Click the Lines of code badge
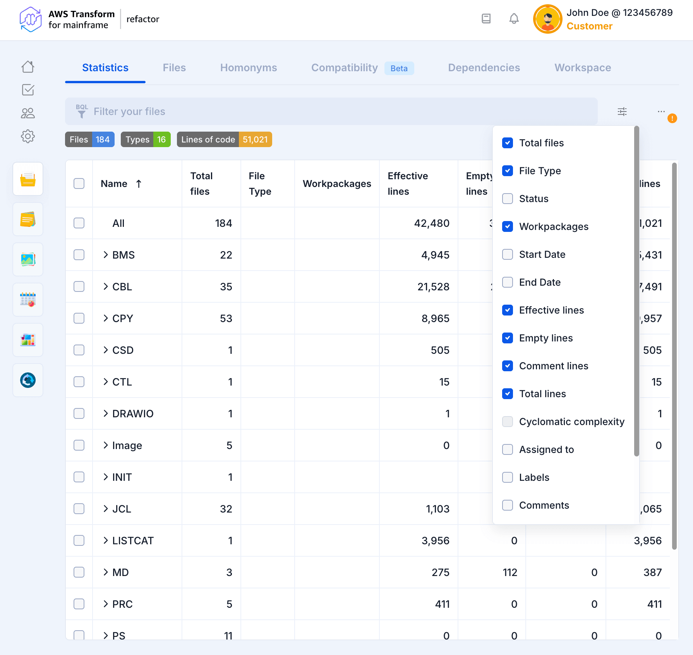Screen dimensions: 693x655 click(224, 139)
